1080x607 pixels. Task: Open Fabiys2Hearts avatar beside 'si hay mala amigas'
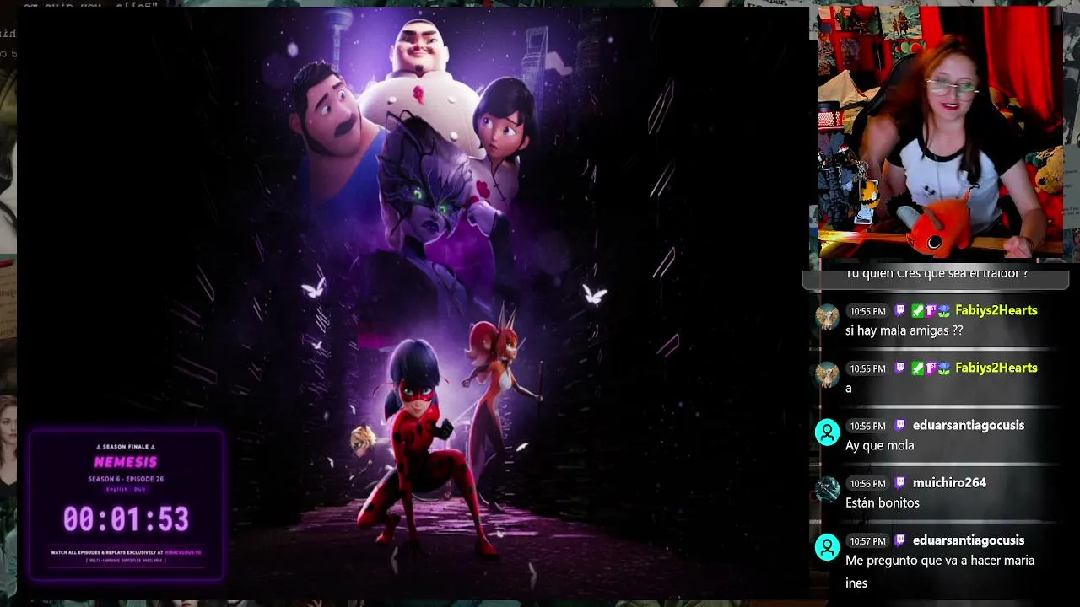(x=828, y=316)
